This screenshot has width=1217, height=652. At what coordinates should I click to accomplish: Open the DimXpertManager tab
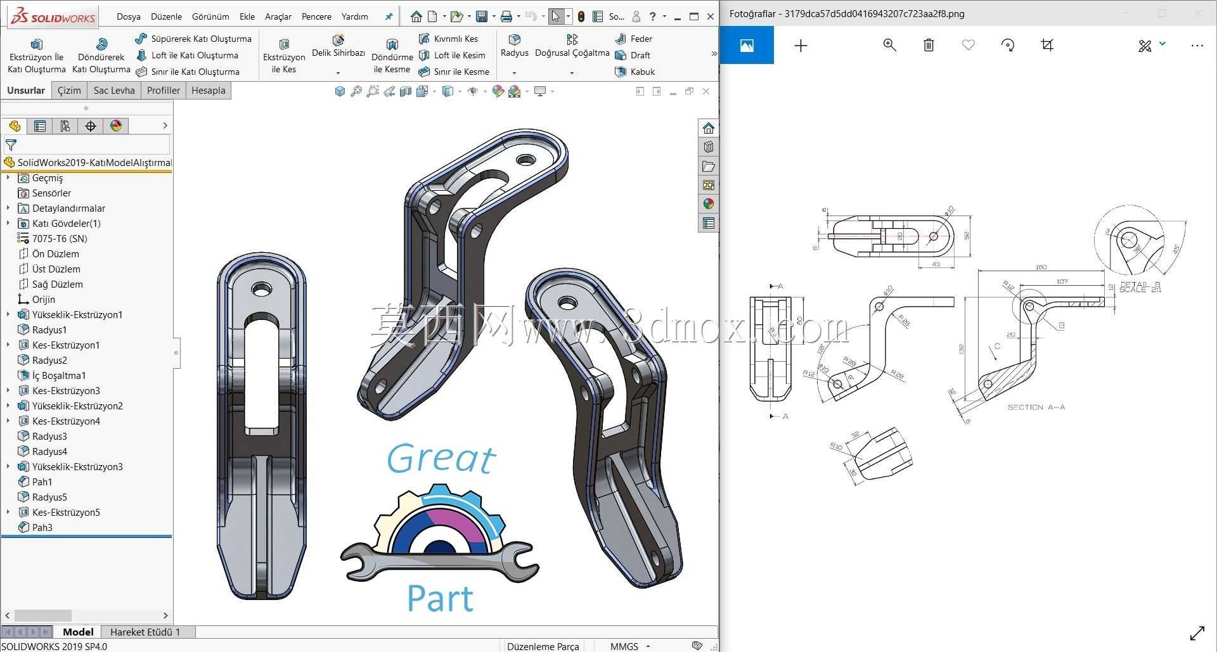click(x=91, y=126)
